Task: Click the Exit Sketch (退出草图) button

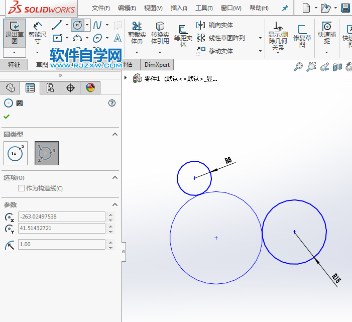Action: [15, 33]
